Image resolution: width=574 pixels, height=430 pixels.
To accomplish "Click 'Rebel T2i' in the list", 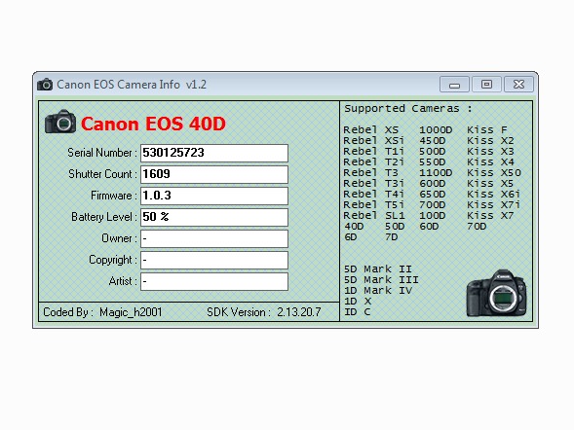I will pos(374,162).
